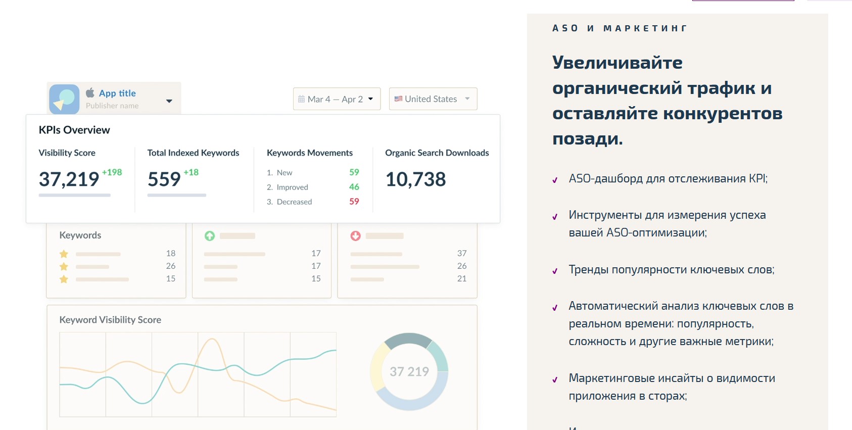The height and width of the screenshot is (430, 852).
Task: Click the Apple platform icon
Action: tap(90, 93)
